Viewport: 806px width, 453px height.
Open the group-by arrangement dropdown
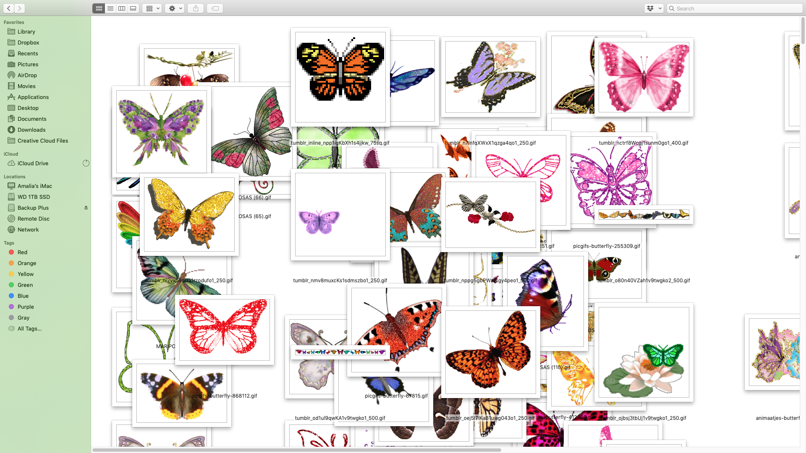(152, 8)
